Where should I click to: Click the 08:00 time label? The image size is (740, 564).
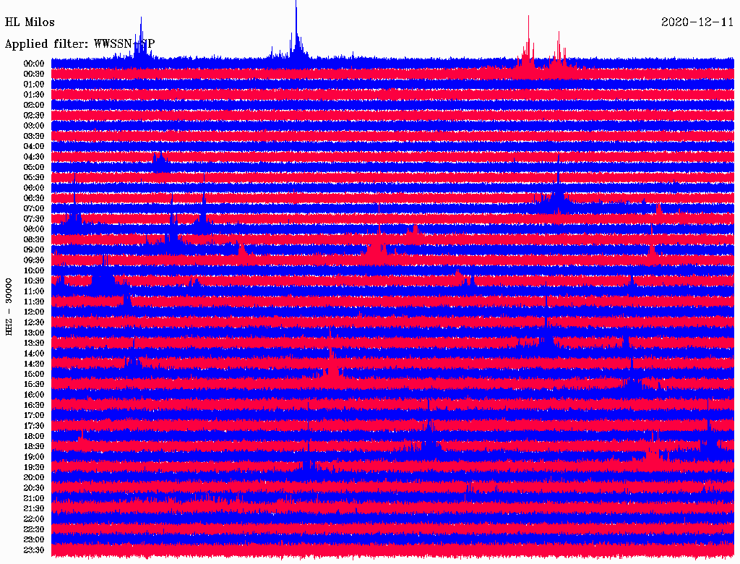[34, 229]
